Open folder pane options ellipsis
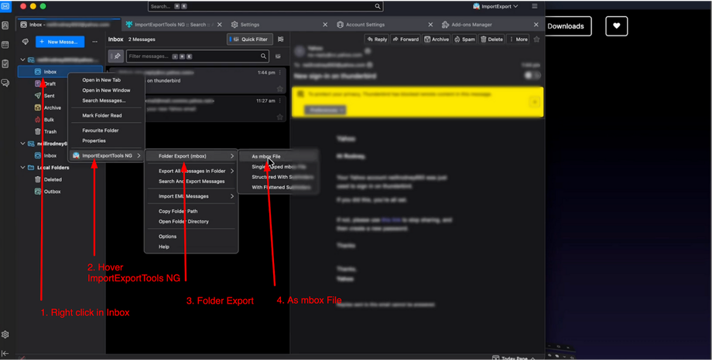The image size is (712, 360). coord(94,42)
